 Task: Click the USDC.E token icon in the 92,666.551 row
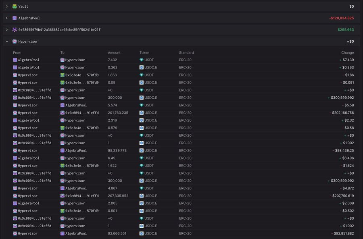tap(142, 233)
